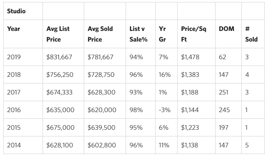Select the Year column header
Viewport: 268px width, 157px height.
tap(14, 29)
